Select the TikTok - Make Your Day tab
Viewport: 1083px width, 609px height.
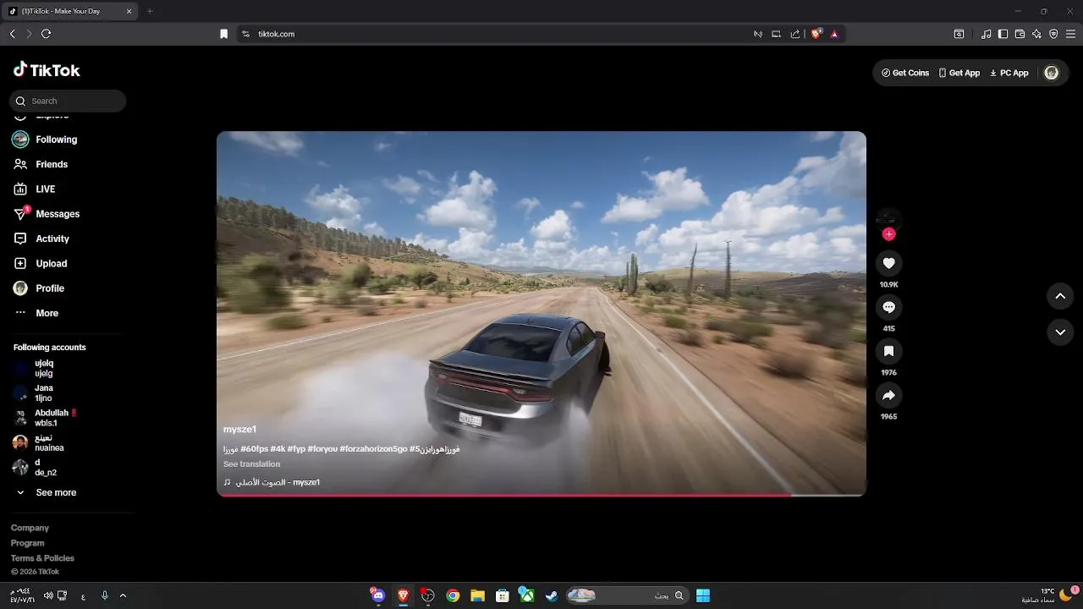(70, 11)
